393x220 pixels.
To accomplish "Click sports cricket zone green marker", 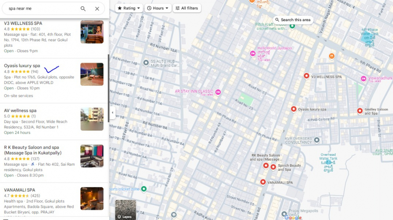I will 144,189.
